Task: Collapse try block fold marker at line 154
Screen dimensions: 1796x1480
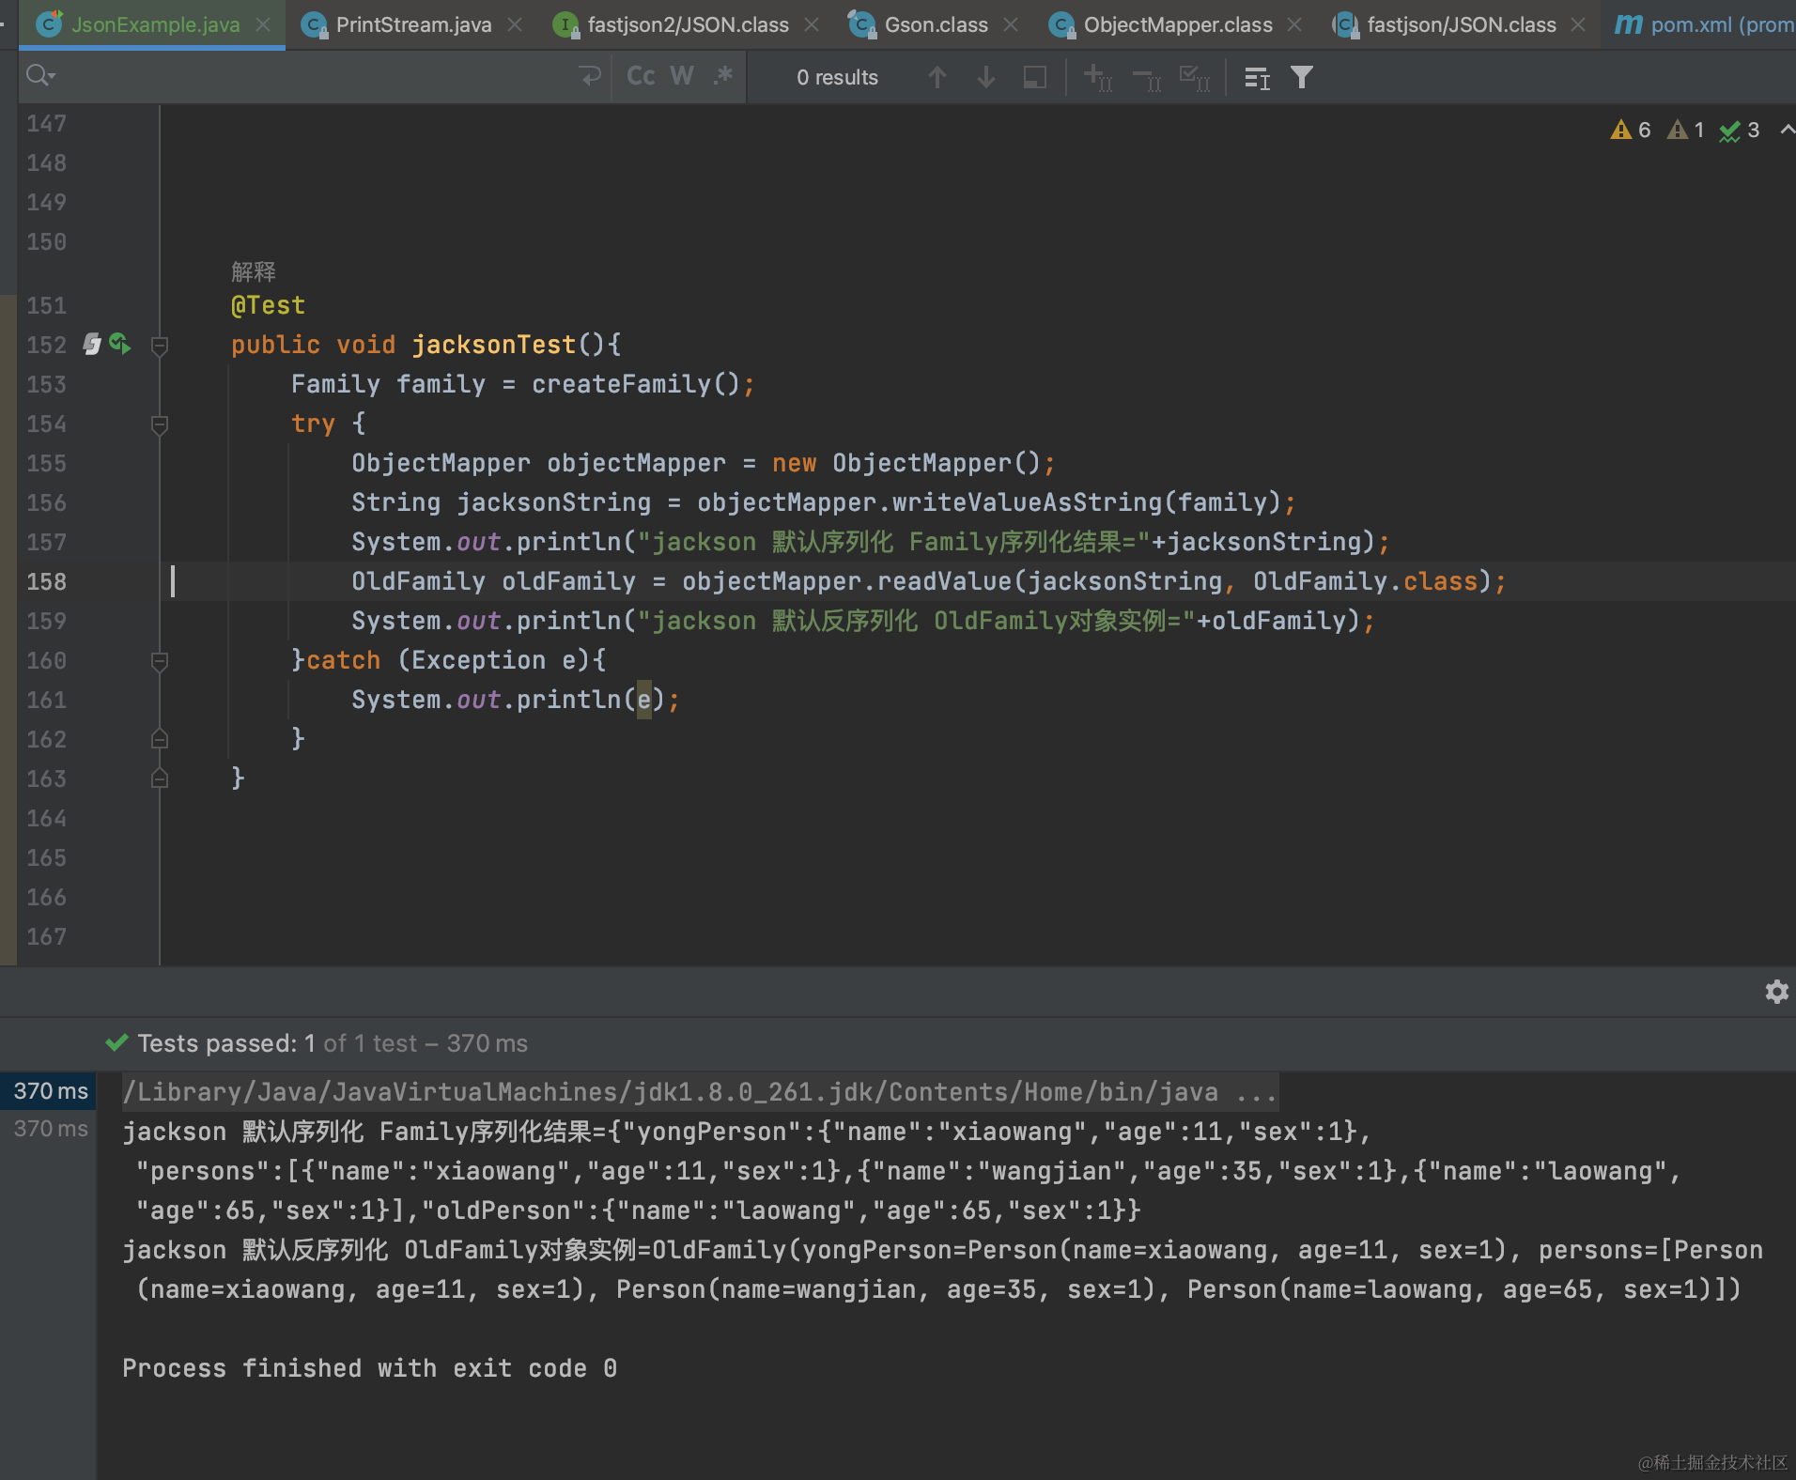Action: coord(160,424)
